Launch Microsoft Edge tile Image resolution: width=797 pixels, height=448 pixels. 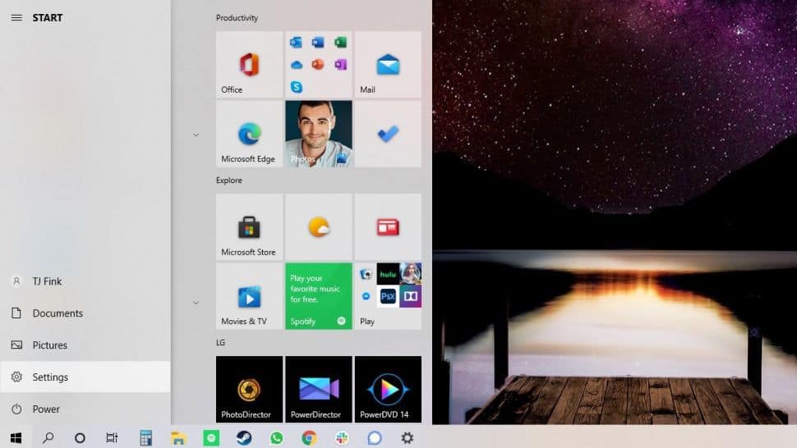249,134
